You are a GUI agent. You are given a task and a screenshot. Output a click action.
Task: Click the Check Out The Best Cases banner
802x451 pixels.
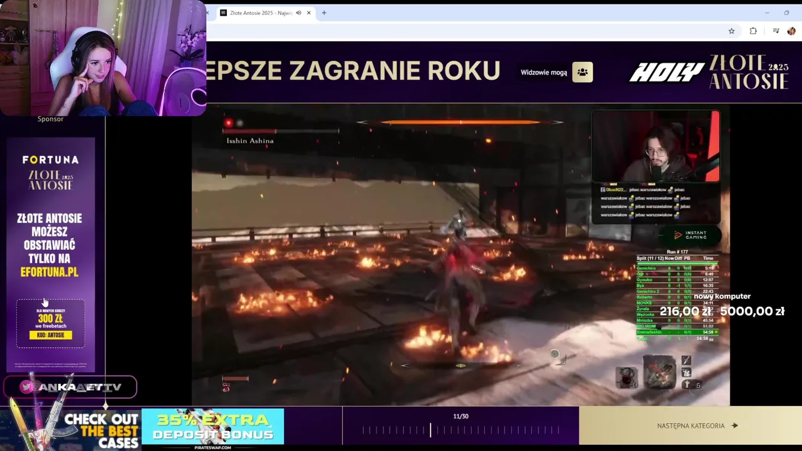[x=71, y=430]
